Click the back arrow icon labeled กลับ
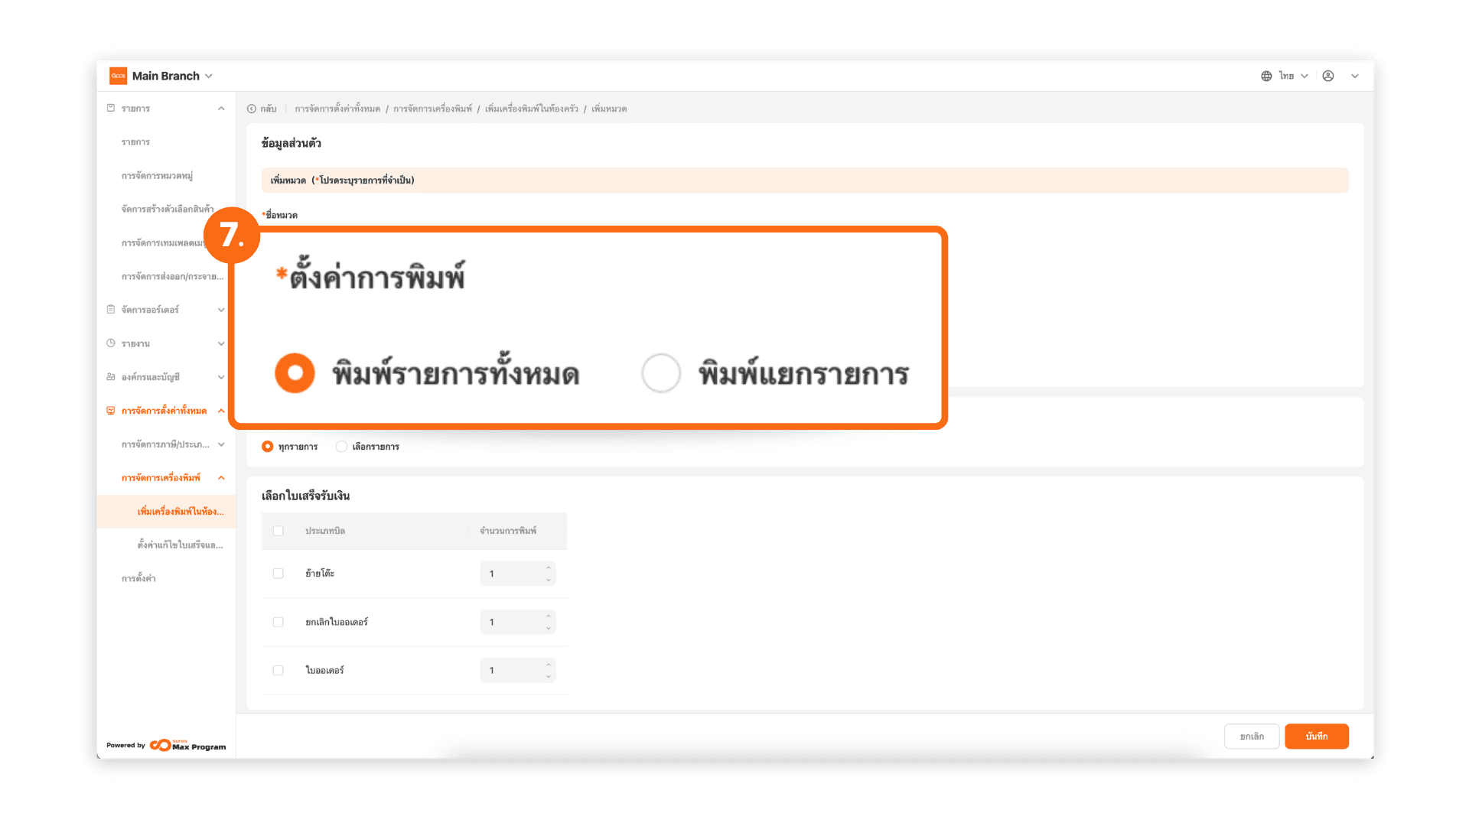1469x826 pixels. pos(252,109)
